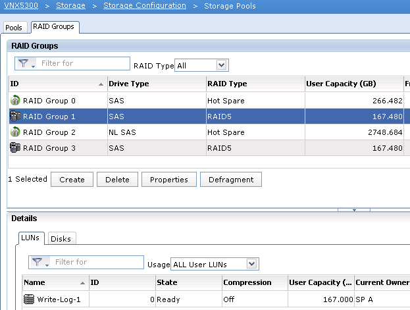Click the Storage Pools breadcrumb text
This screenshot has width=410, height=310.
pos(230,6)
